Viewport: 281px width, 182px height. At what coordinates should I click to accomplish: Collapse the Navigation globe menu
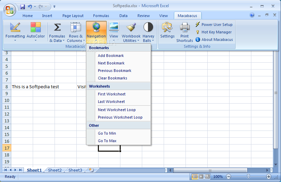96,32
